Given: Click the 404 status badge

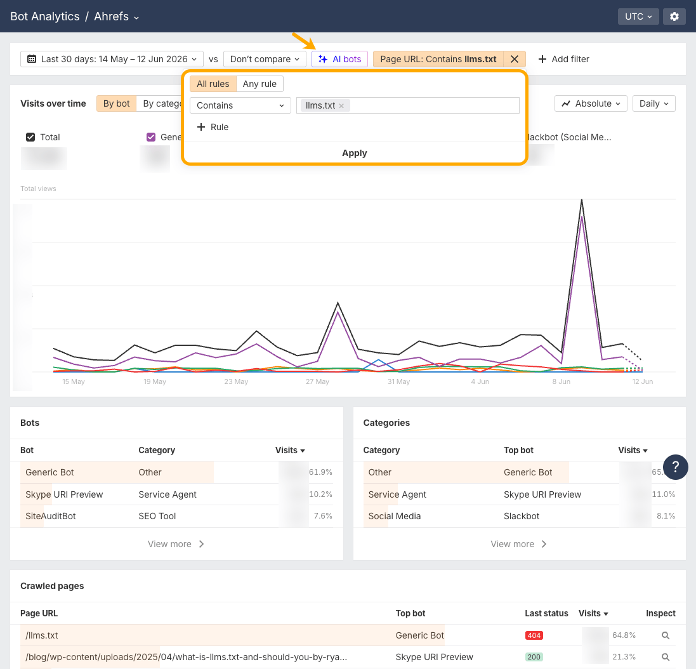Looking at the screenshot, I should click(534, 635).
